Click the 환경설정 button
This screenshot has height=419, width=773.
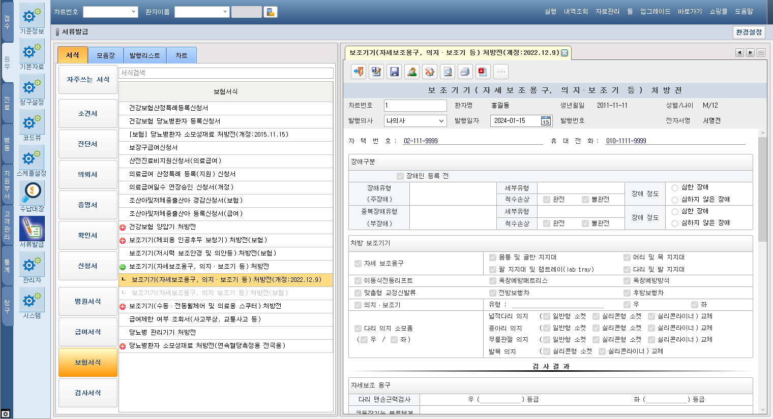[x=749, y=32]
